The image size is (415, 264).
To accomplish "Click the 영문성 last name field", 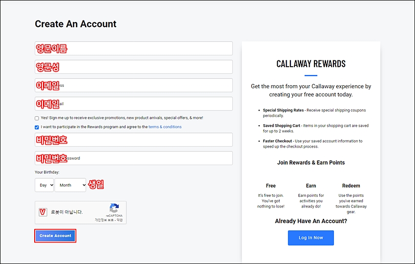I will click(x=134, y=67).
